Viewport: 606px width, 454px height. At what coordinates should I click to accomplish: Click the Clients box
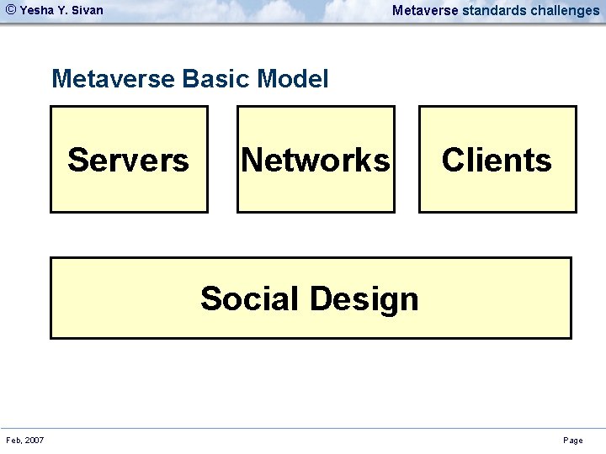[497, 159]
